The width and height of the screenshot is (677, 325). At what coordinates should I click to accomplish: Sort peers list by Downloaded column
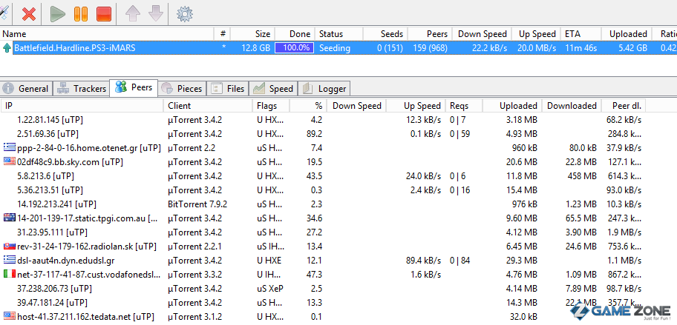(x=572, y=105)
